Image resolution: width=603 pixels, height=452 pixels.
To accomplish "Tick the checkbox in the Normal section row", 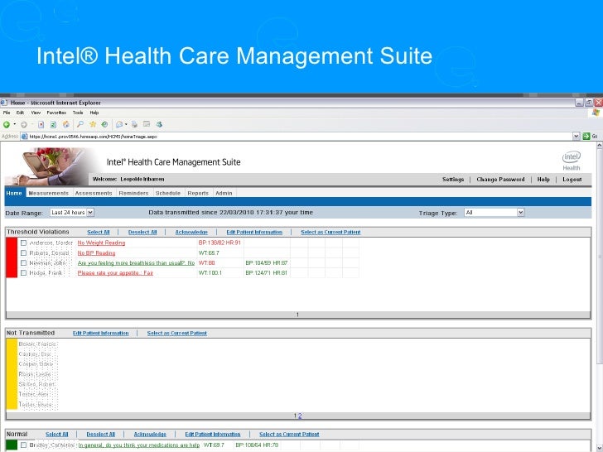I will click(x=23, y=445).
